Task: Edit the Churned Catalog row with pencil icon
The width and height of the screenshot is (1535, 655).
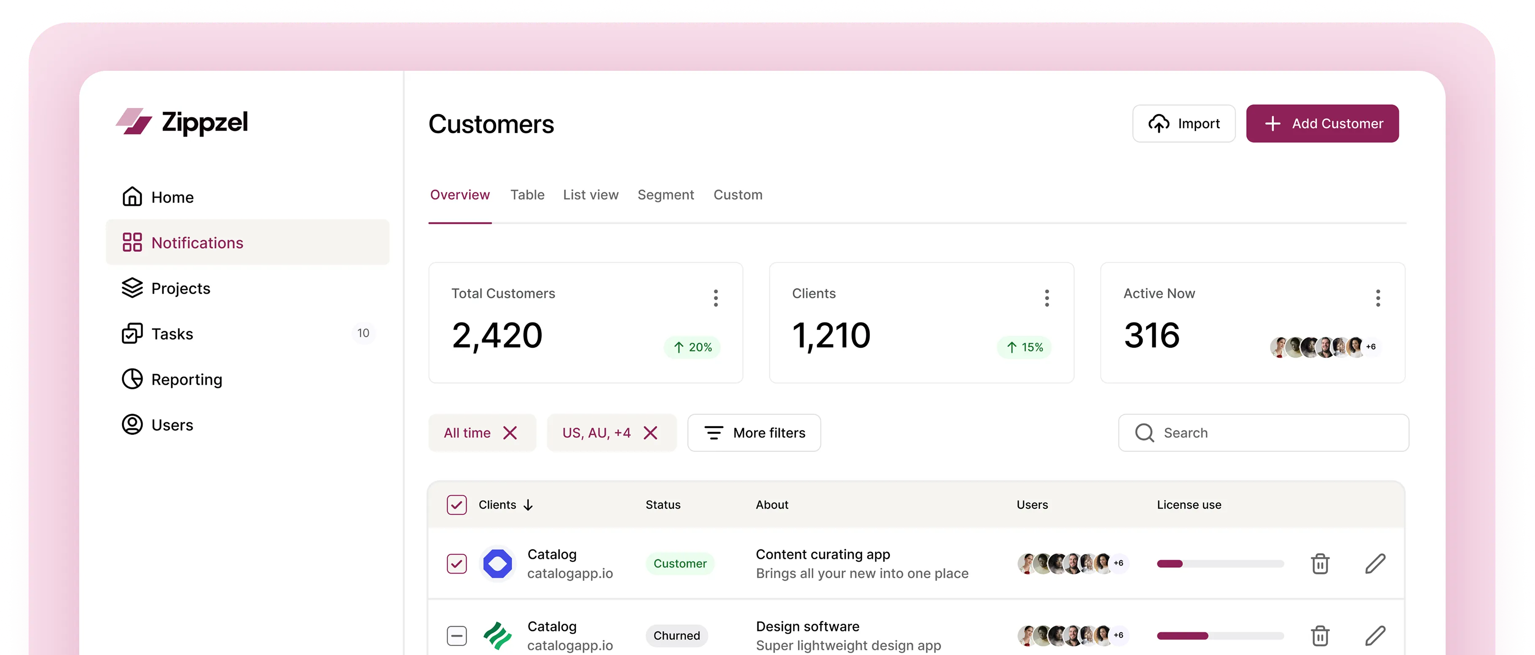Action: coord(1375,635)
